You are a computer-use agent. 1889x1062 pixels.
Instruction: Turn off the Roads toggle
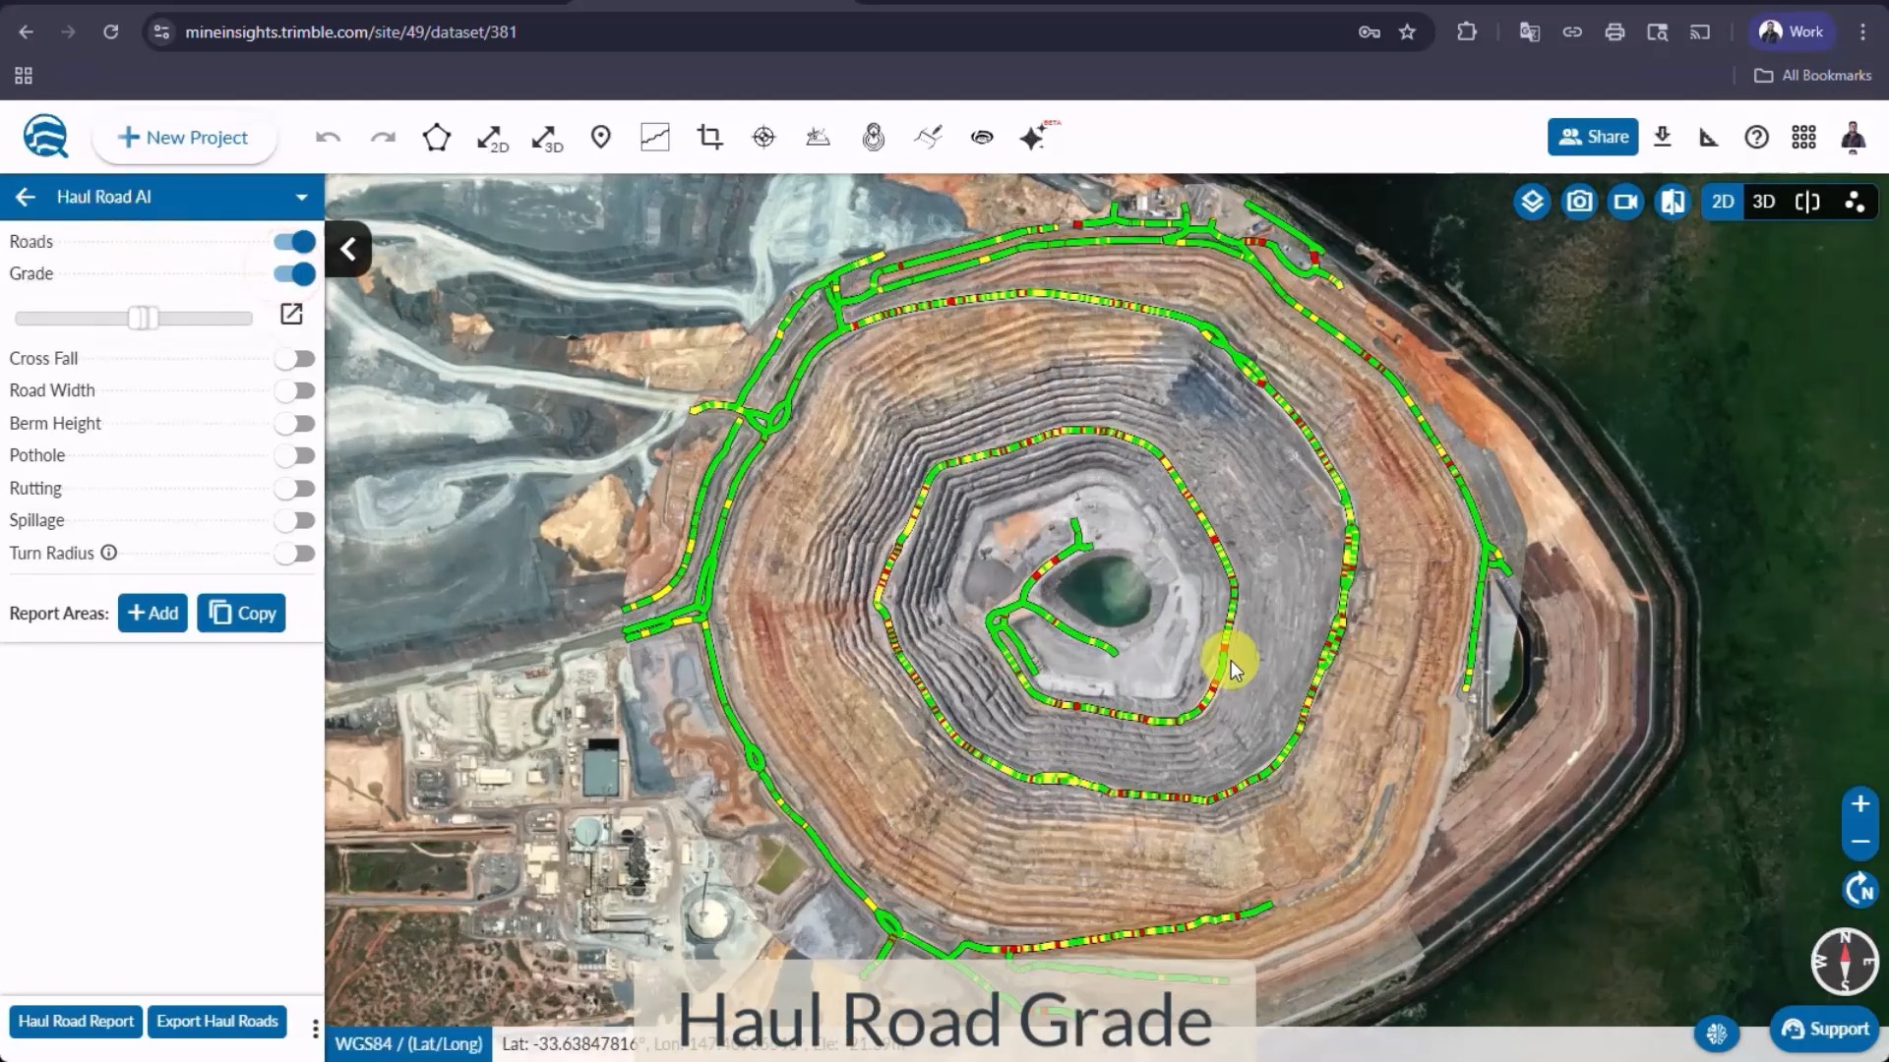coord(294,242)
